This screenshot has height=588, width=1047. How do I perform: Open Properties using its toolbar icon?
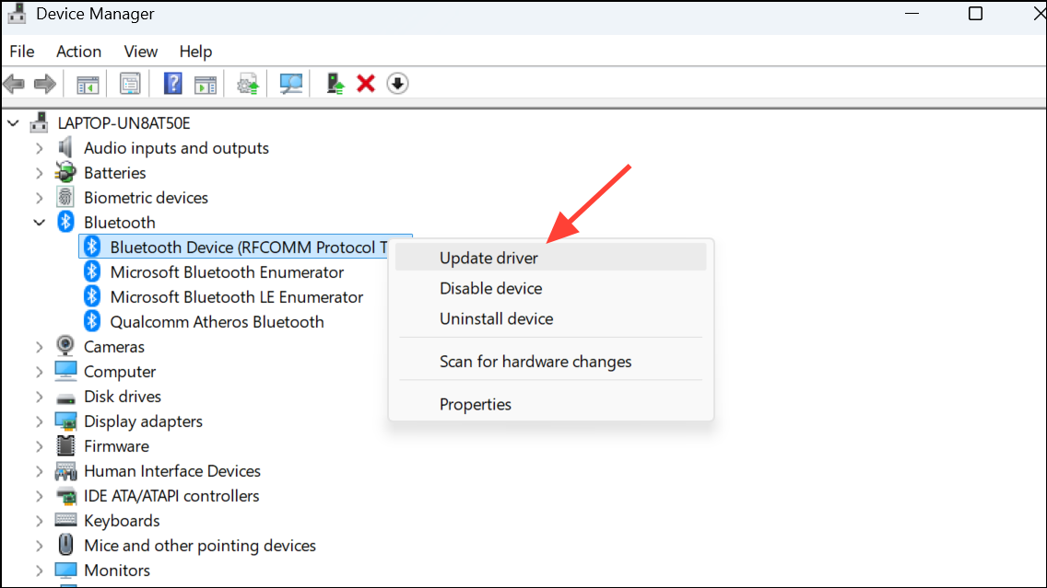pyautogui.click(x=130, y=83)
